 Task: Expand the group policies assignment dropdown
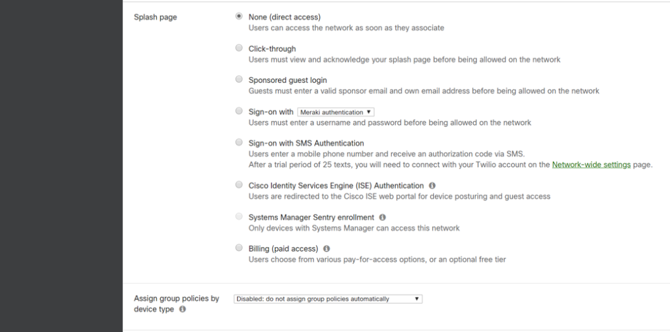(328, 299)
